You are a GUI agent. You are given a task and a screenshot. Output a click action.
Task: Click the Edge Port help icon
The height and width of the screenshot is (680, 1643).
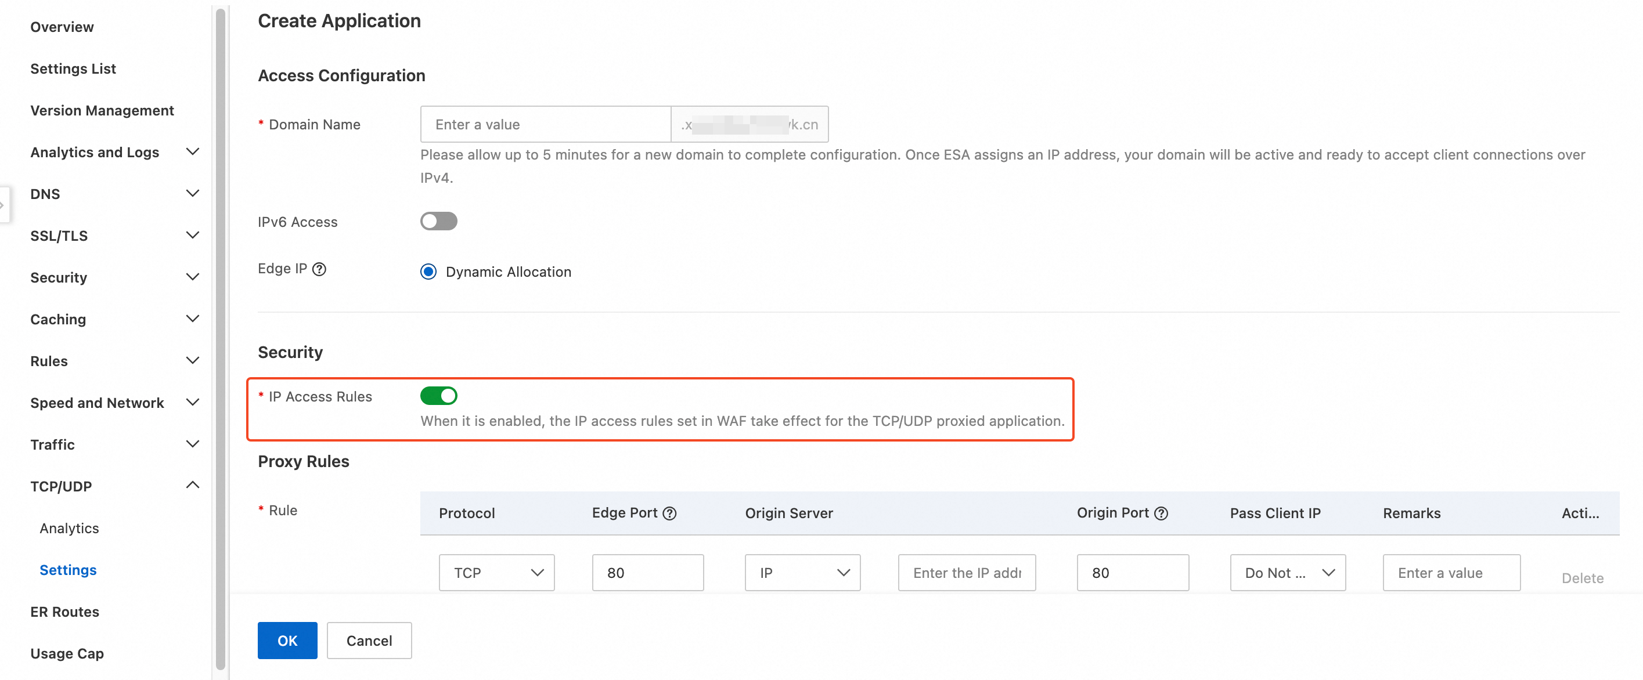click(669, 513)
